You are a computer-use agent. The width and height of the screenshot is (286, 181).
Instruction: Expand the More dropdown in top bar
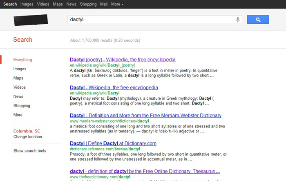coord(117,4)
